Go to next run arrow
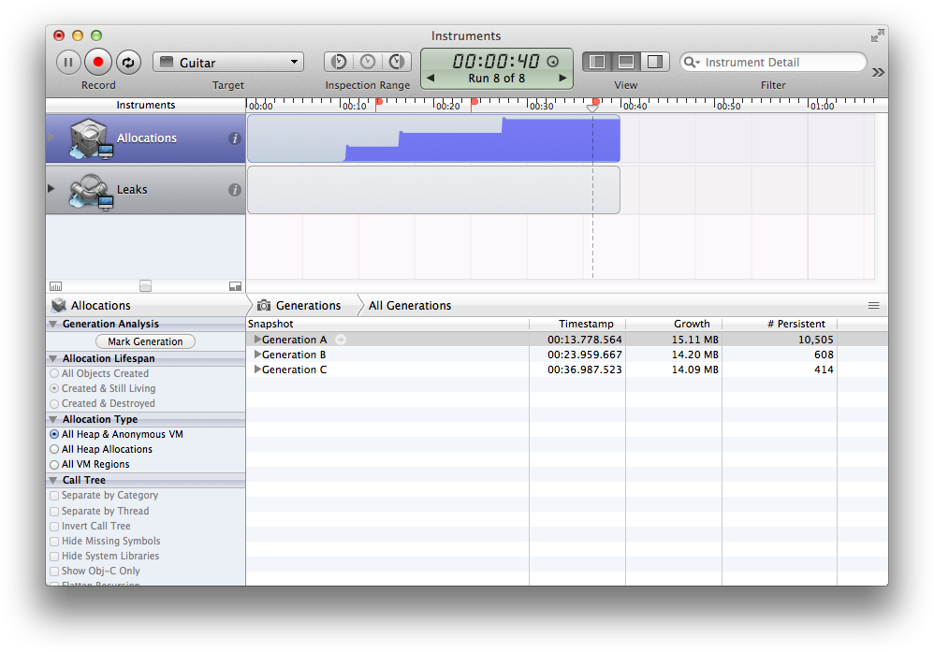Screen dimensions: 934x652 click(562, 78)
